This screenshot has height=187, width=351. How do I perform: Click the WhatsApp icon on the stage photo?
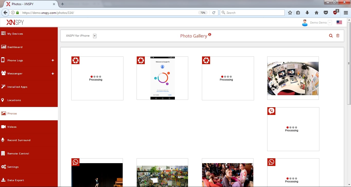pos(75,162)
